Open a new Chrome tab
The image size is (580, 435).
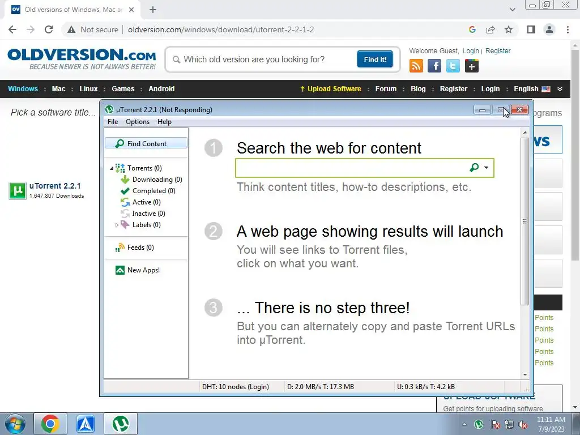[153, 10]
